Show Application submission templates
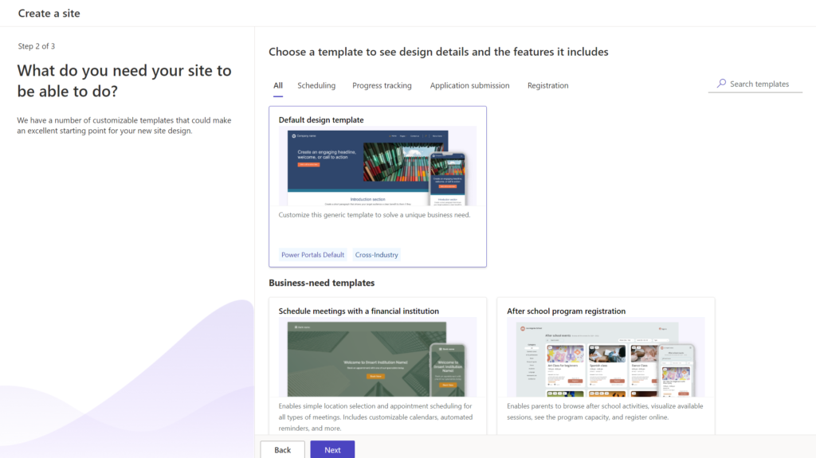This screenshot has height=458, width=816. (469, 85)
